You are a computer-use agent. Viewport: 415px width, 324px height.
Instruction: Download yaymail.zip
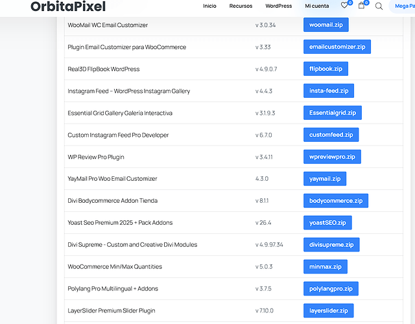[325, 179]
